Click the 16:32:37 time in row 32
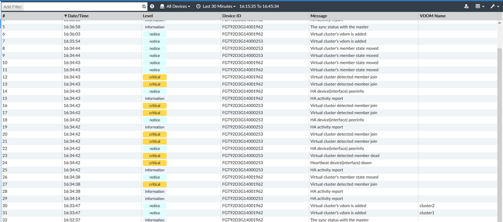The image size is (503, 222). pyautogui.click(x=71, y=220)
